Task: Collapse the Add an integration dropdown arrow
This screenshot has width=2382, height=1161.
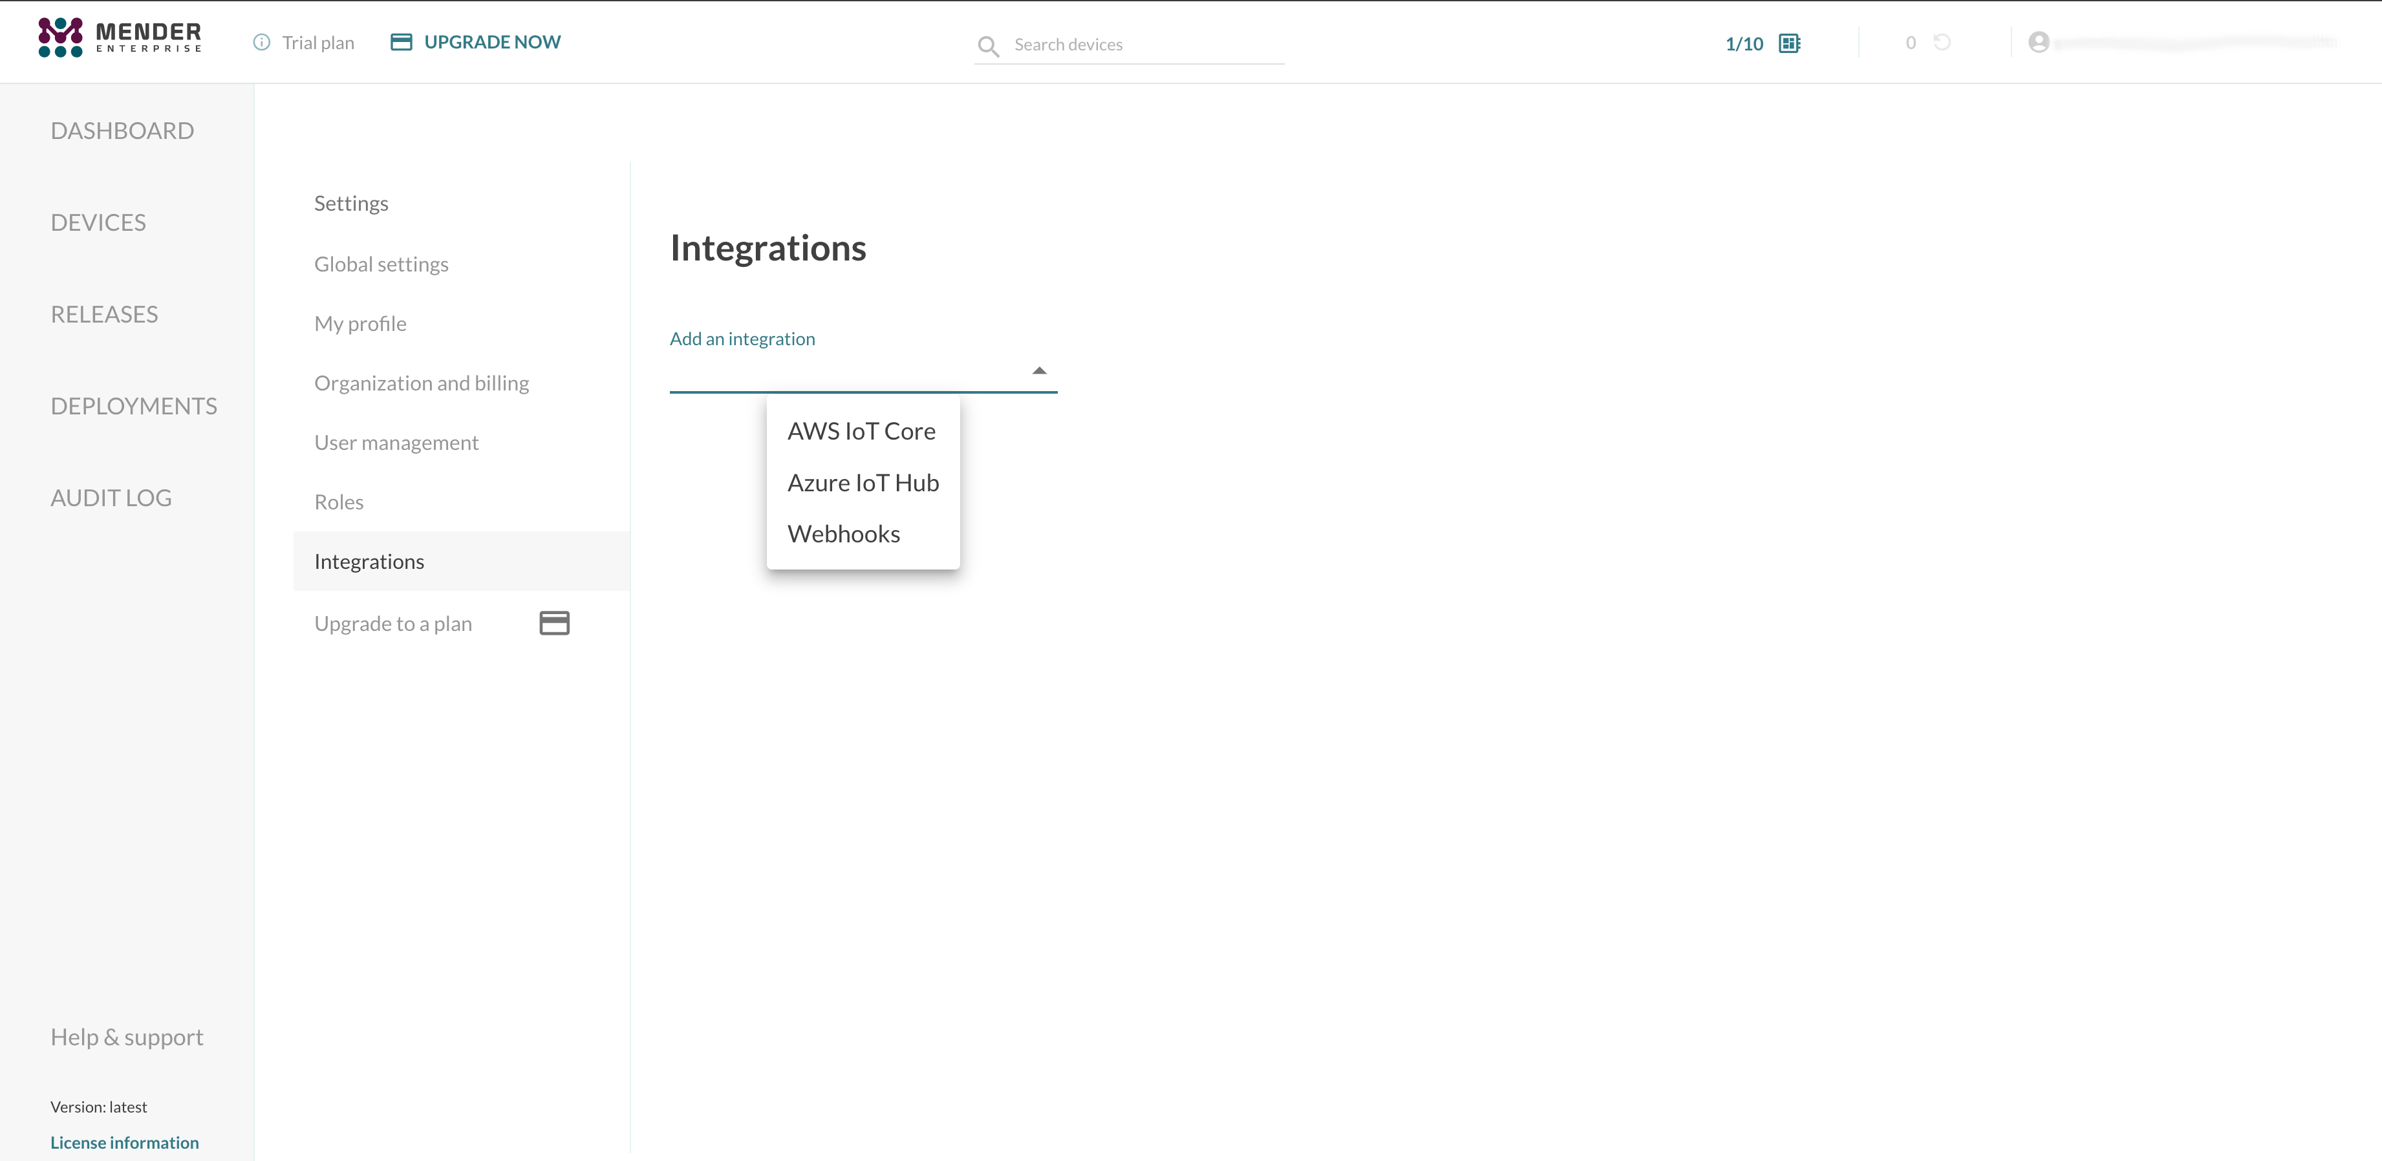Action: pyautogui.click(x=1038, y=370)
